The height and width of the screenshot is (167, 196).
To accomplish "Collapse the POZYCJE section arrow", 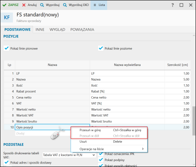I will [x=194, y=35].
